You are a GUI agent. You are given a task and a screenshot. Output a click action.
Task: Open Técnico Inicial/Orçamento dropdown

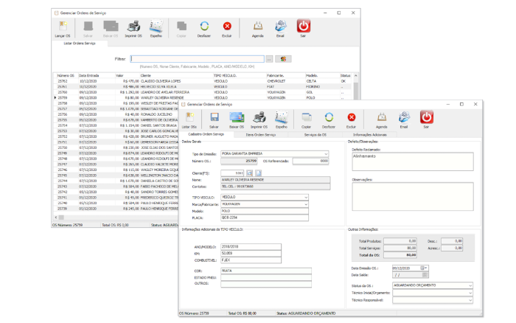(470, 293)
